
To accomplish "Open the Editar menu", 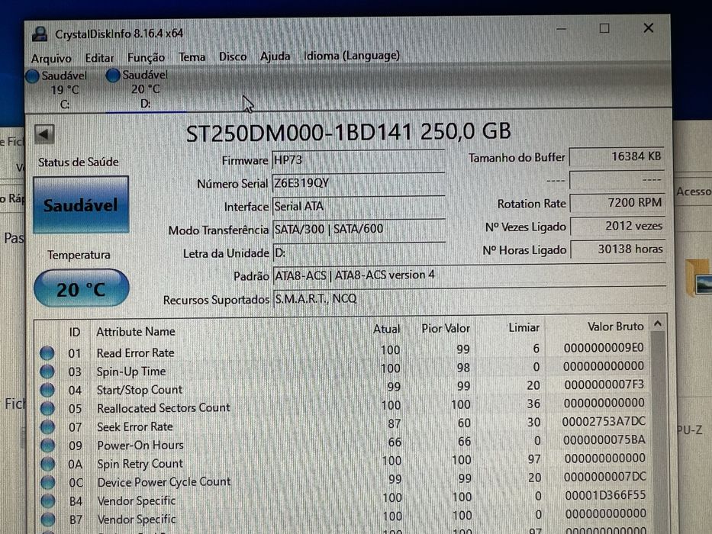I will (99, 58).
